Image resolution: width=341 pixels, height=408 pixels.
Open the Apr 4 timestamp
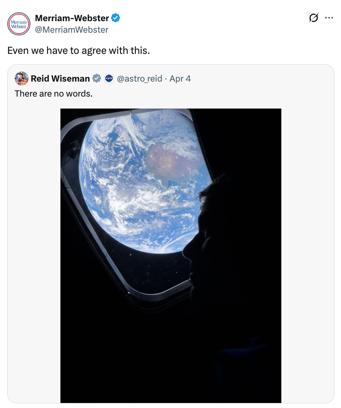[180, 79]
